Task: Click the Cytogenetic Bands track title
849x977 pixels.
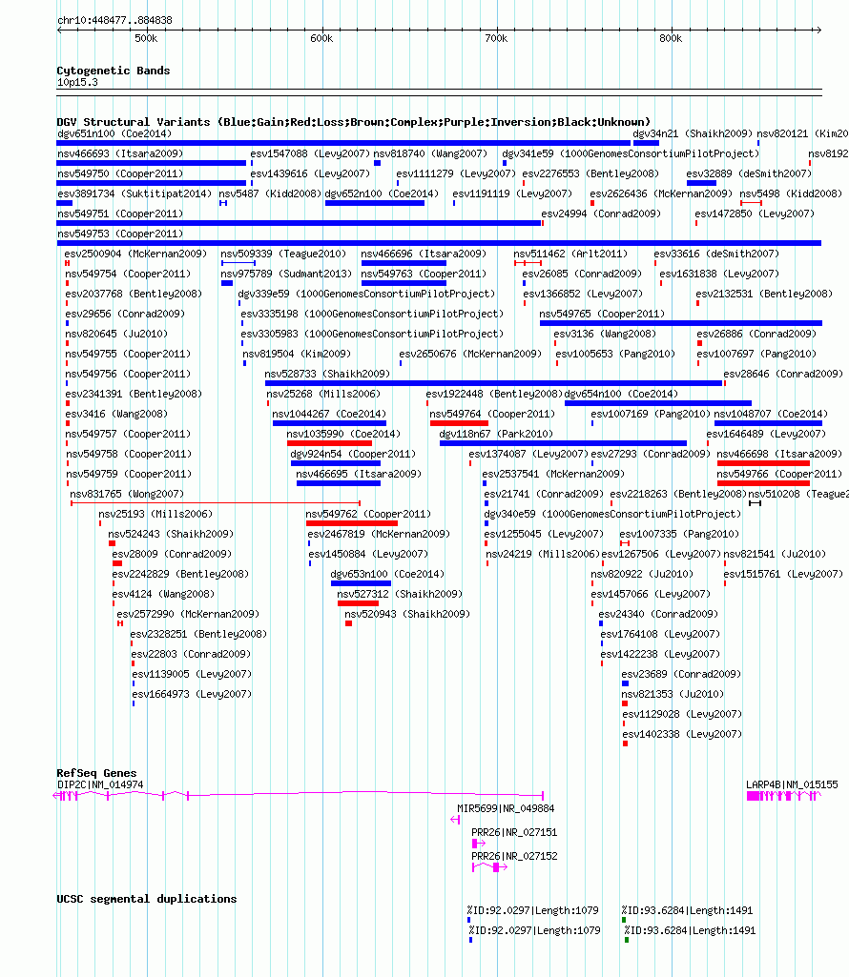Action: [x=113, y=71]
